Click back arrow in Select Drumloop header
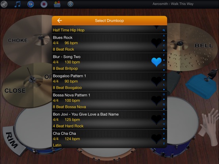The image size is (219, 164). (60, 21)
